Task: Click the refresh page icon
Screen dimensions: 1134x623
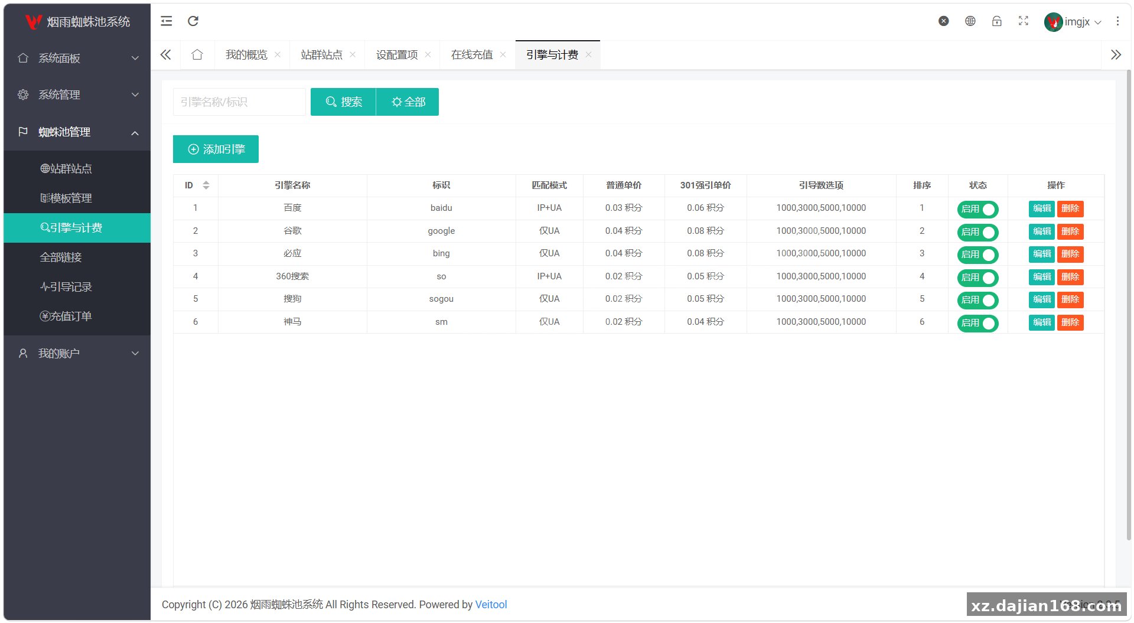Action: [193, 21]
